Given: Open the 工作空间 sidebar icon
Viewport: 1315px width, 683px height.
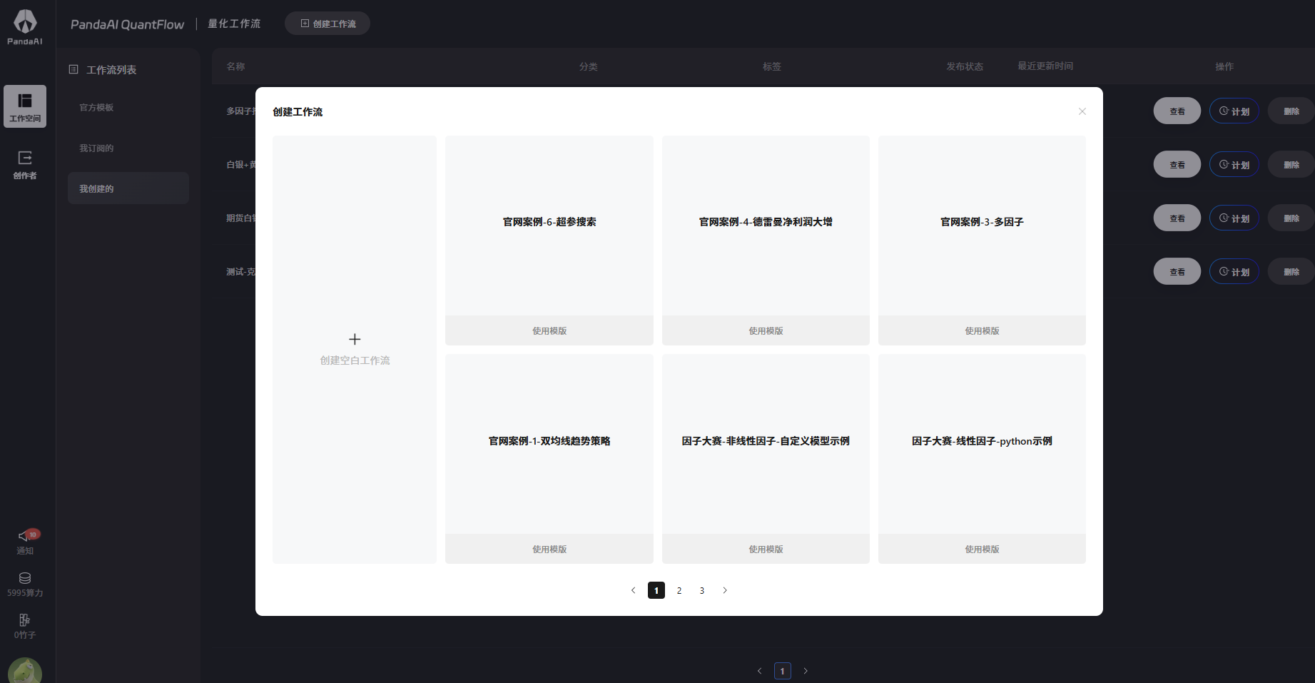Looking at the screenshot, I should click(x=25, y=106).
